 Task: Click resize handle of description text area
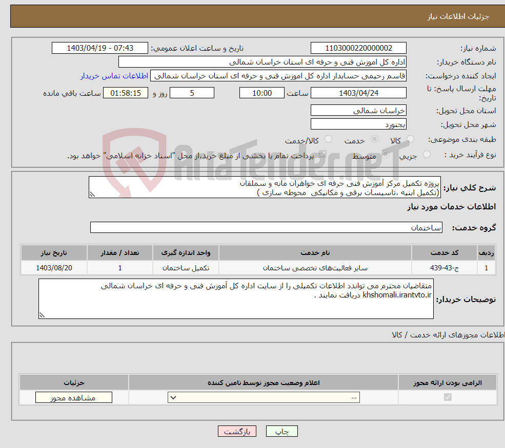pyautogui.click(x=92, y=194)
